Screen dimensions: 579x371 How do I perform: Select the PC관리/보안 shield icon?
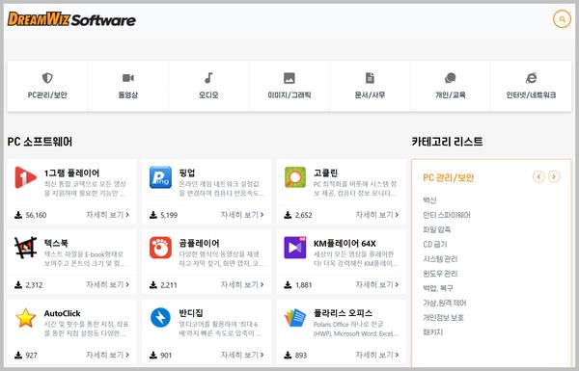(47, 78)
